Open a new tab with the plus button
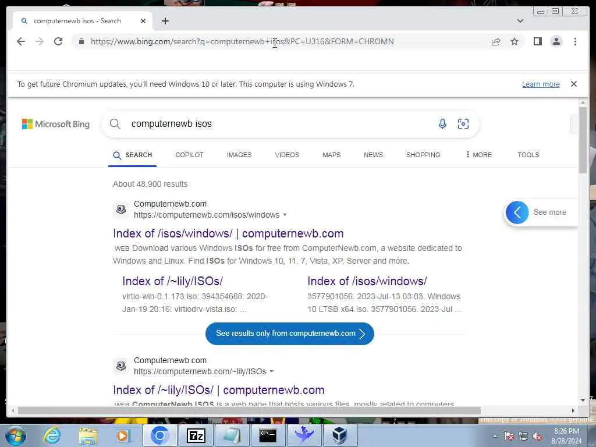Viewport: 596px width, 447px height. click(165, 21)
